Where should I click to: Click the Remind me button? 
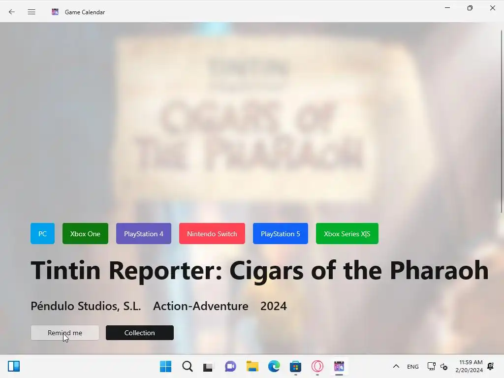click(x=65, y=333)
